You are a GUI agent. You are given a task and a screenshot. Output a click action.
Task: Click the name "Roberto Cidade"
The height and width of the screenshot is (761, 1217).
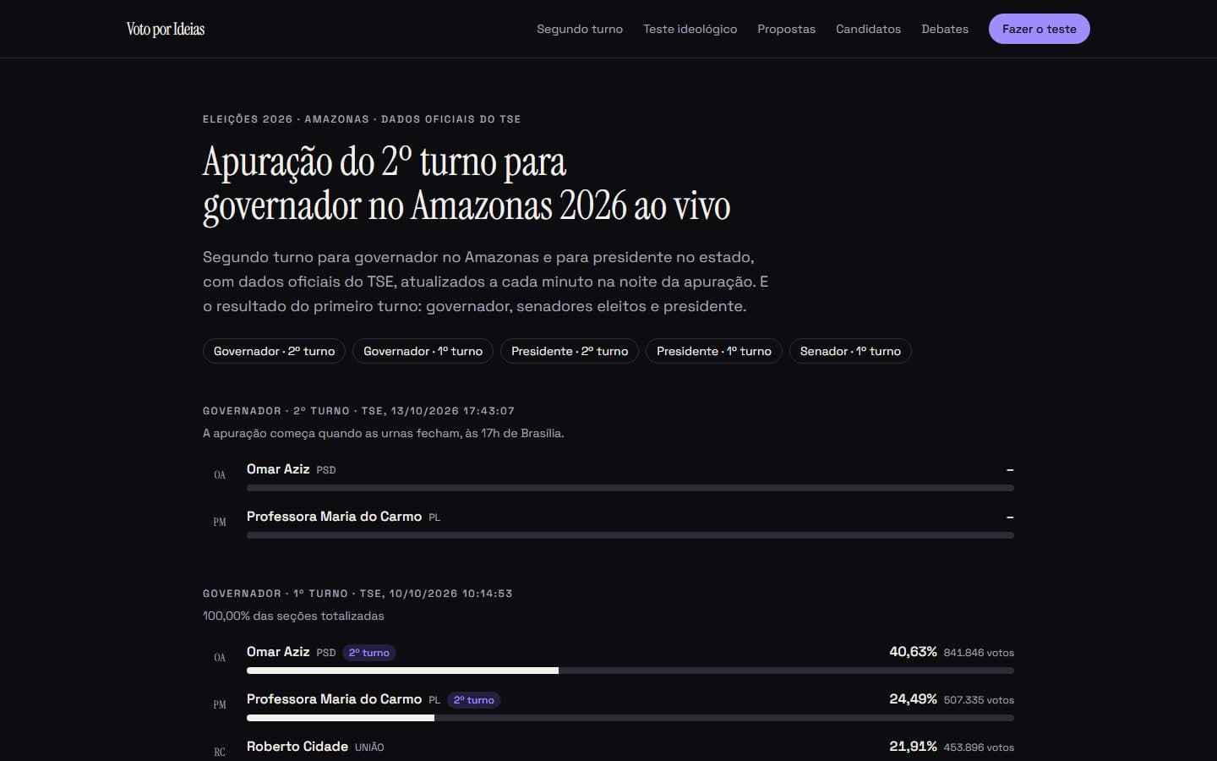click(x=297, y=747)
